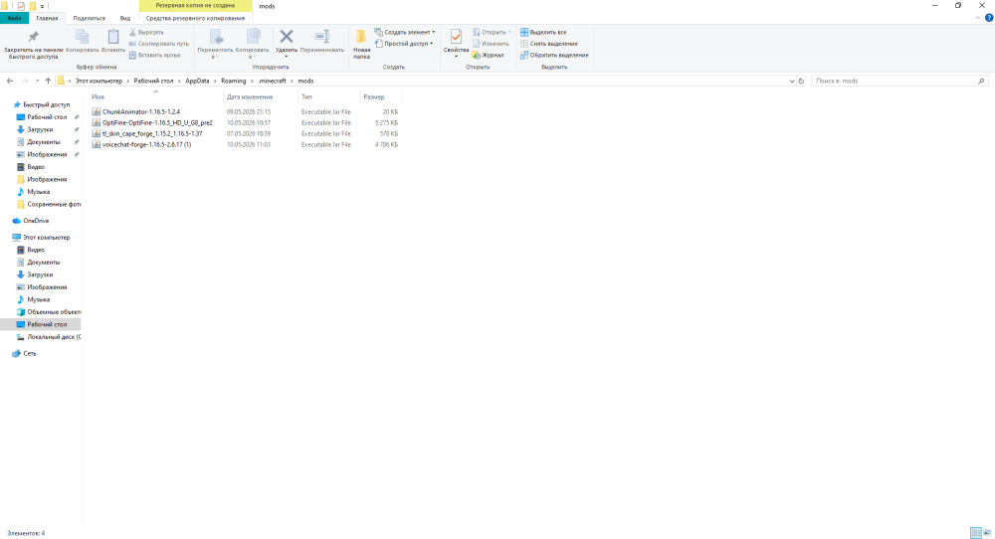Screen dimensions: 995x539
Task: Click the Вставить clipboard icon
Action: (x=113, y=37)
